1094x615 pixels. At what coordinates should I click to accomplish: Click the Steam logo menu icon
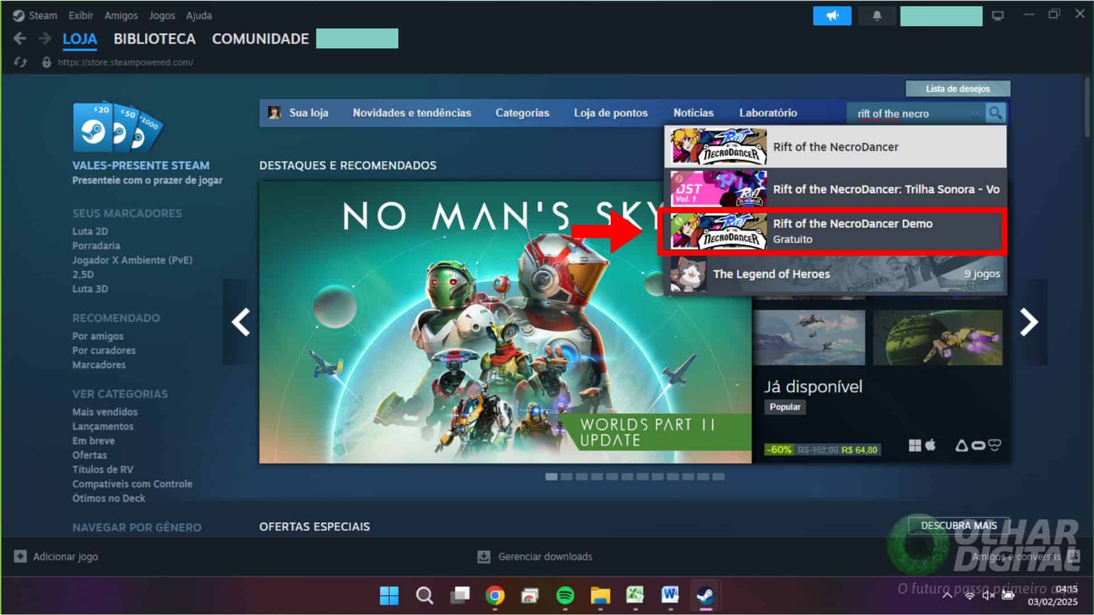pos(19,15)
